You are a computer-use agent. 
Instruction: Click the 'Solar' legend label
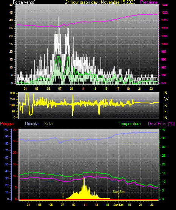pos(49,124)
